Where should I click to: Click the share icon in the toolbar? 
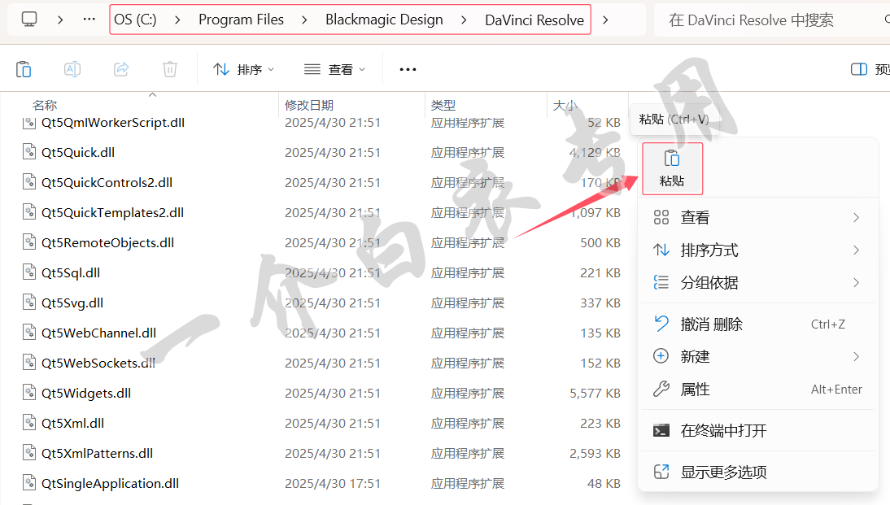[121, 69]
